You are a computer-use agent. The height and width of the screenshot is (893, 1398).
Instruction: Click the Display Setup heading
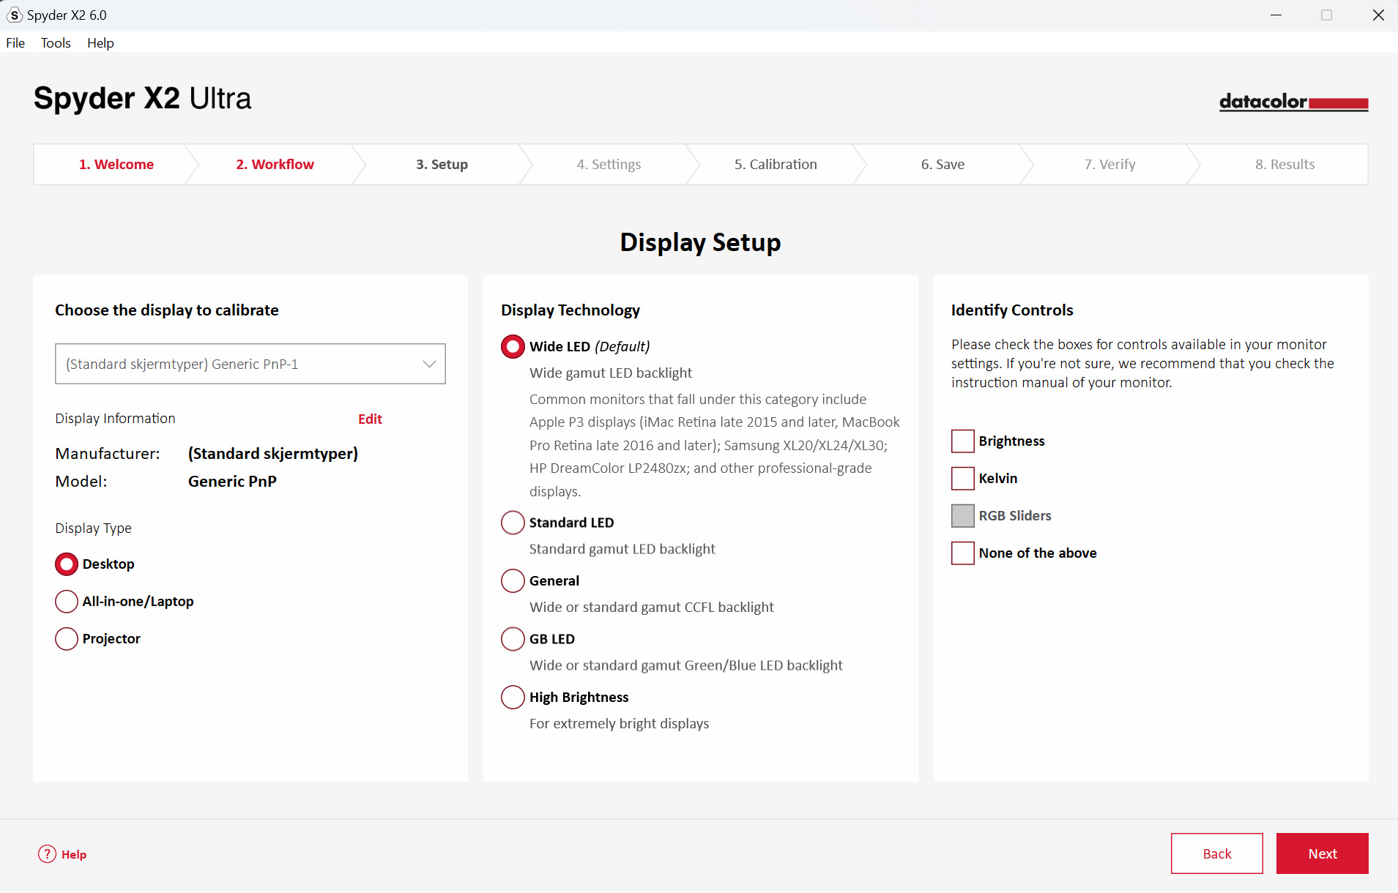click(x=700, y=242)
